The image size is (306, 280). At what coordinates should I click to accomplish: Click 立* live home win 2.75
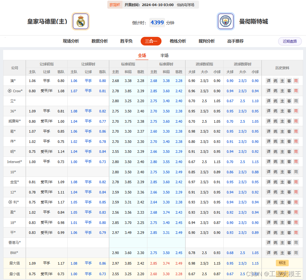[153, 101]
